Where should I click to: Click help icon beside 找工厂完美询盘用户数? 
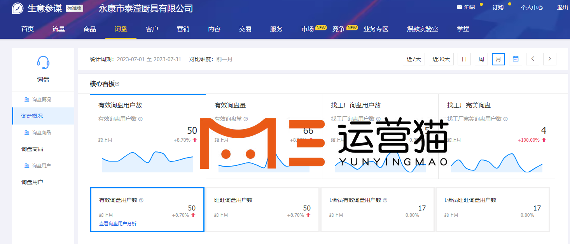pyautogui.click(x=505, y=119)
